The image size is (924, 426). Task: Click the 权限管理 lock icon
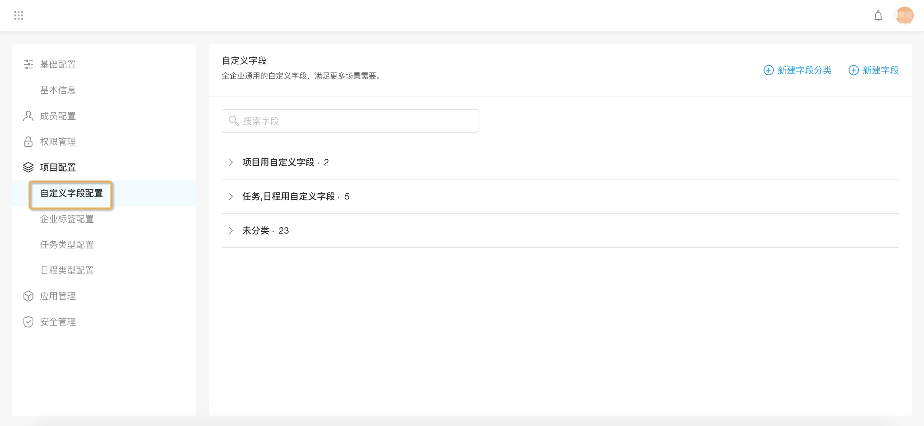pyautogui.click(x=28, y=142)
